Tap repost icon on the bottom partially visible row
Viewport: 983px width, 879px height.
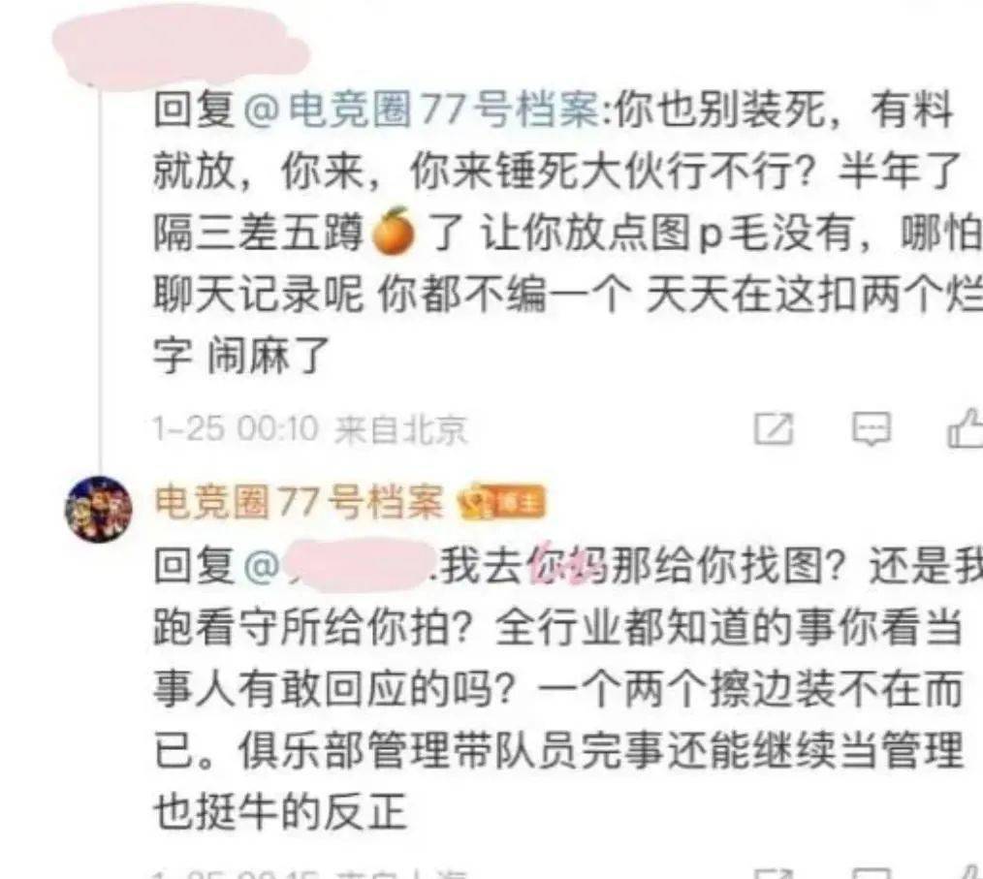tap(774, 874)
